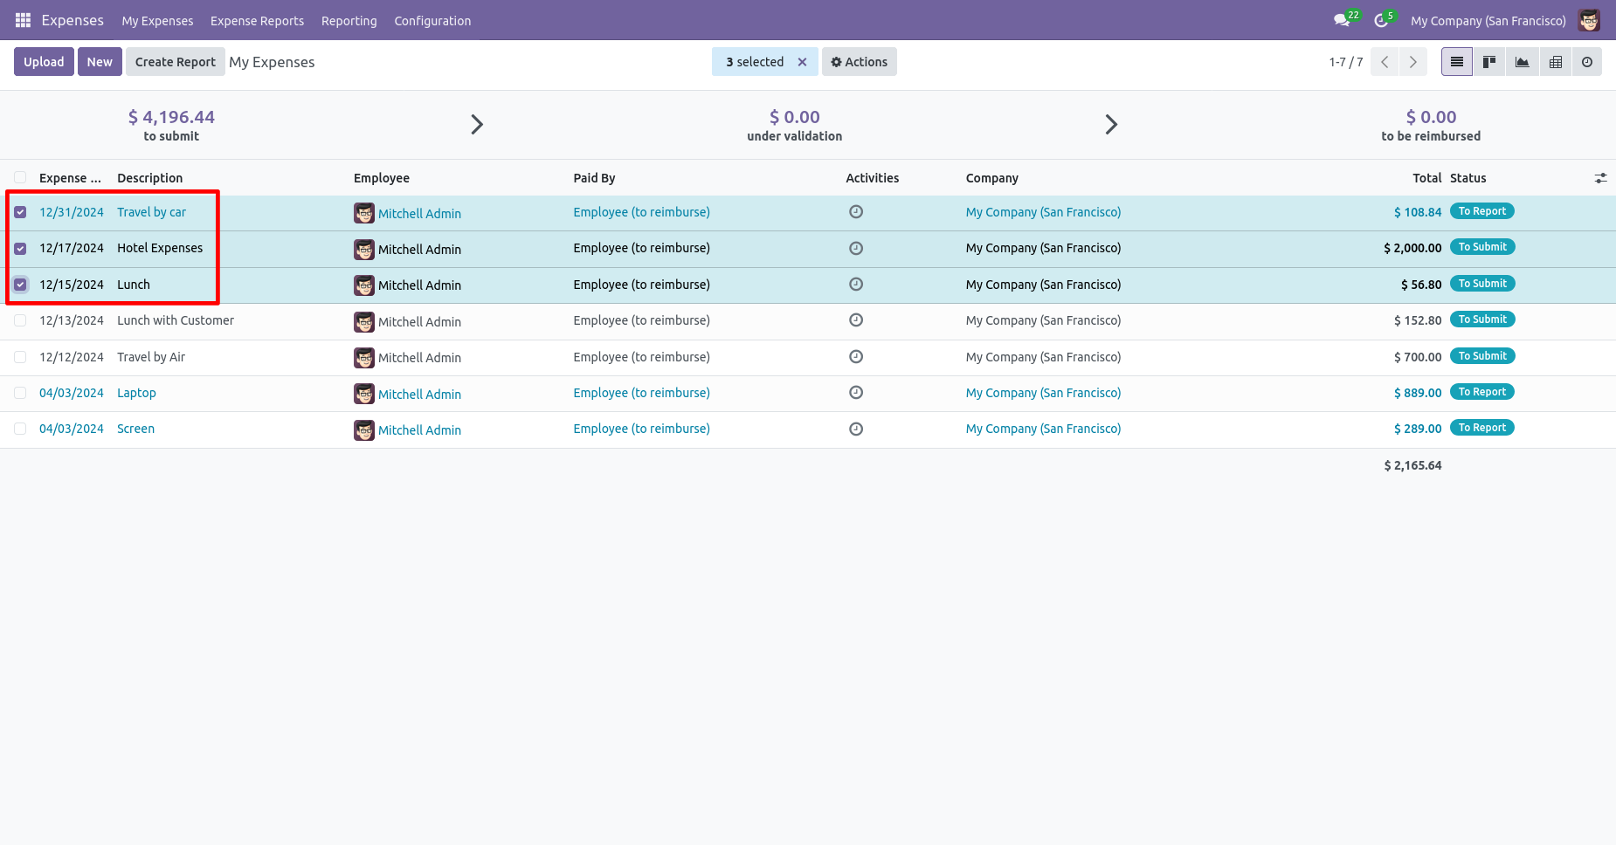Clear the 3 selected records with X
The height and width of the screenshot is (845, 1616).
tap(802, 62)
